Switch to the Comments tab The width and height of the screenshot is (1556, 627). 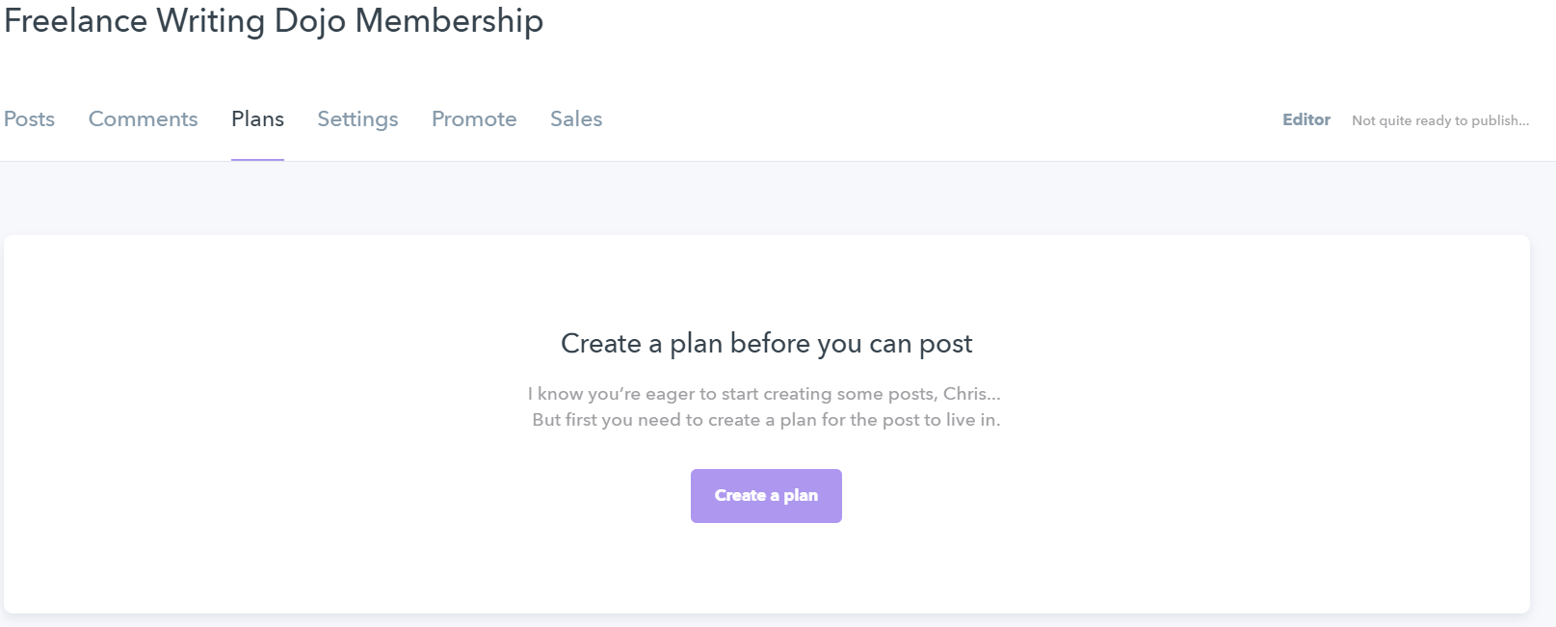143,119
